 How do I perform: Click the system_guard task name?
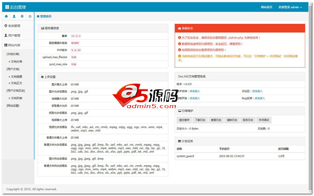185,156
